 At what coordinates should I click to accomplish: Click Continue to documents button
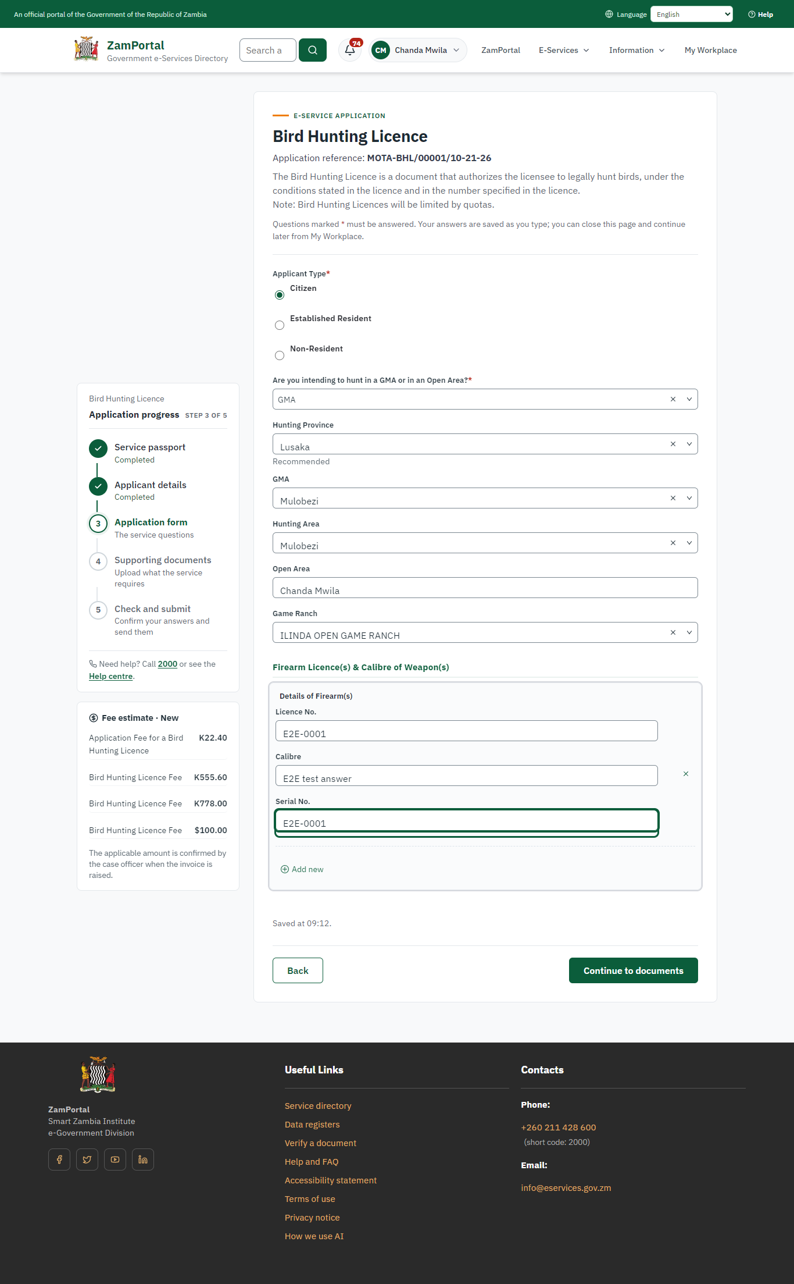[x=634, y=970]
